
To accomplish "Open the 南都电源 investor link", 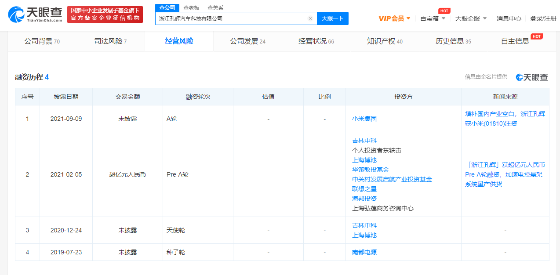I will click(364, 252).
